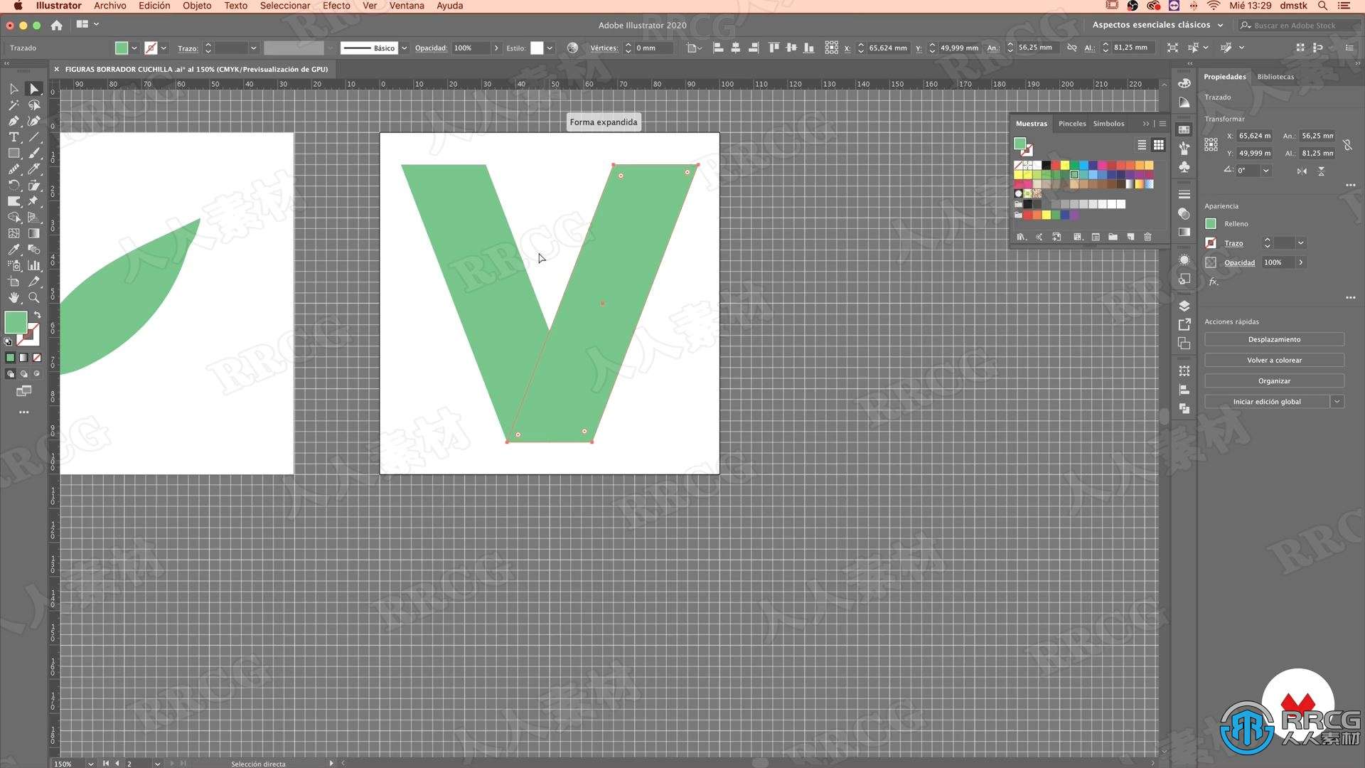Expand the Básico brush definition dropdown

pyautogui.click(x=405, y=48)
